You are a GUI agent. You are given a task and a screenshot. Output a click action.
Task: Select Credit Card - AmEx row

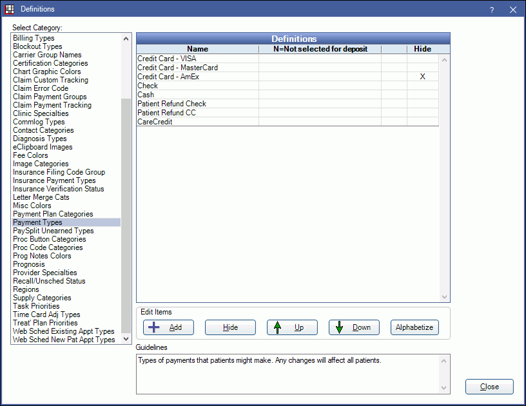pos(287,77)
